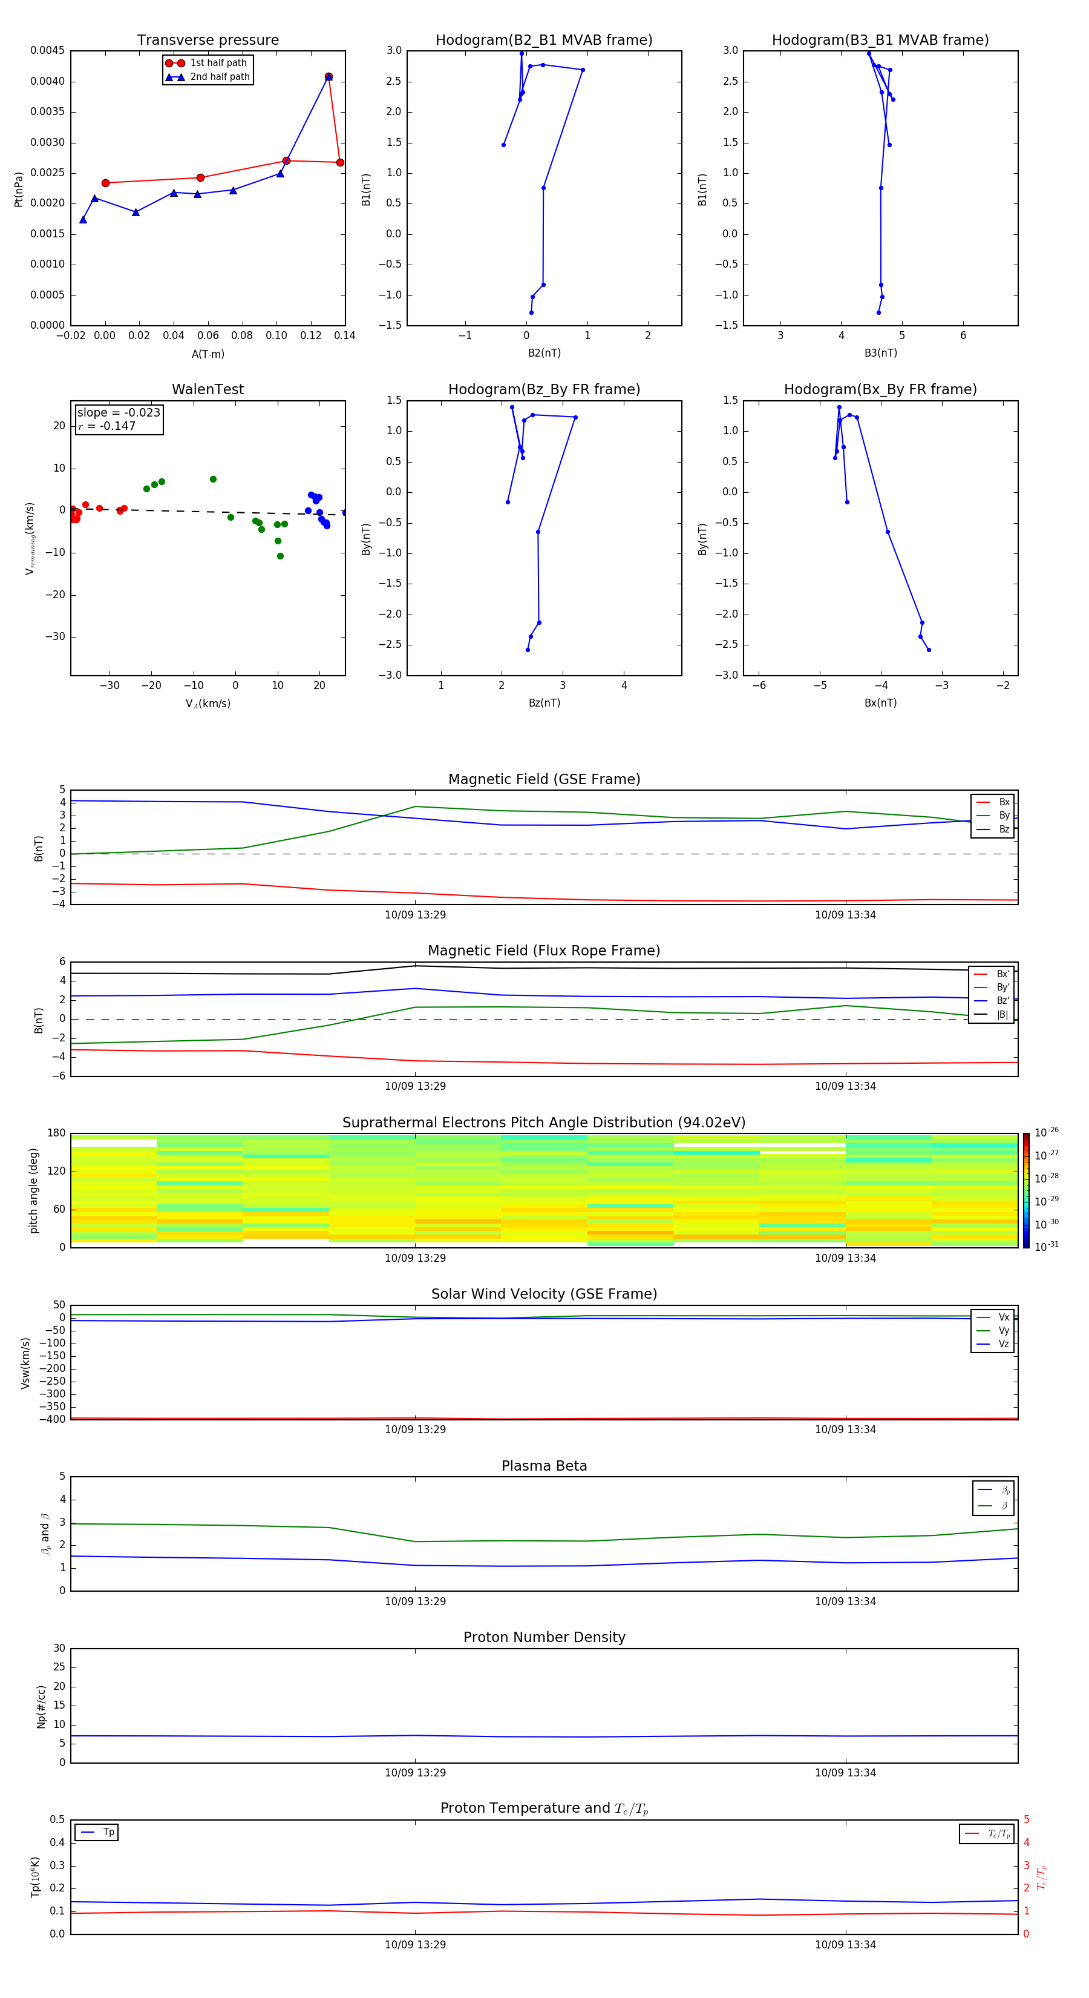Click the 'r = -0.147' annotation
Image resolution: width=1089 pixels, height=1998 pixels.
[107, 426]
